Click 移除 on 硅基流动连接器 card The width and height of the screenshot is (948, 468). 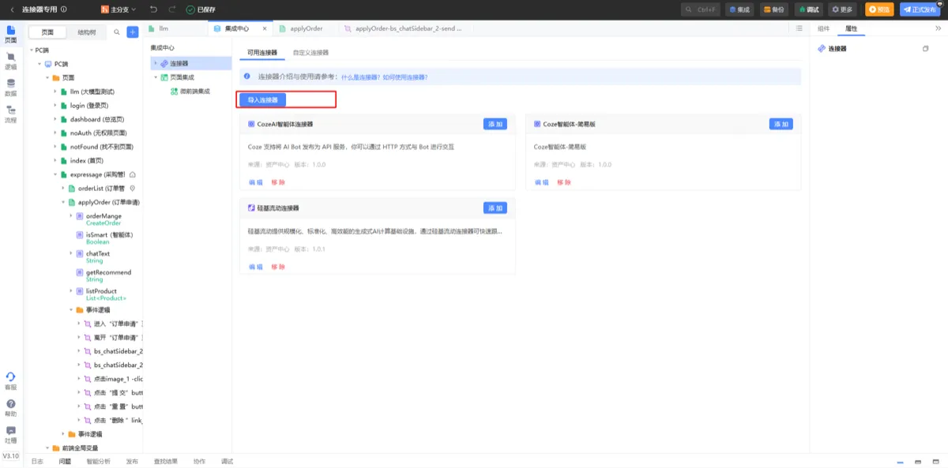click(x=278, y=267)
